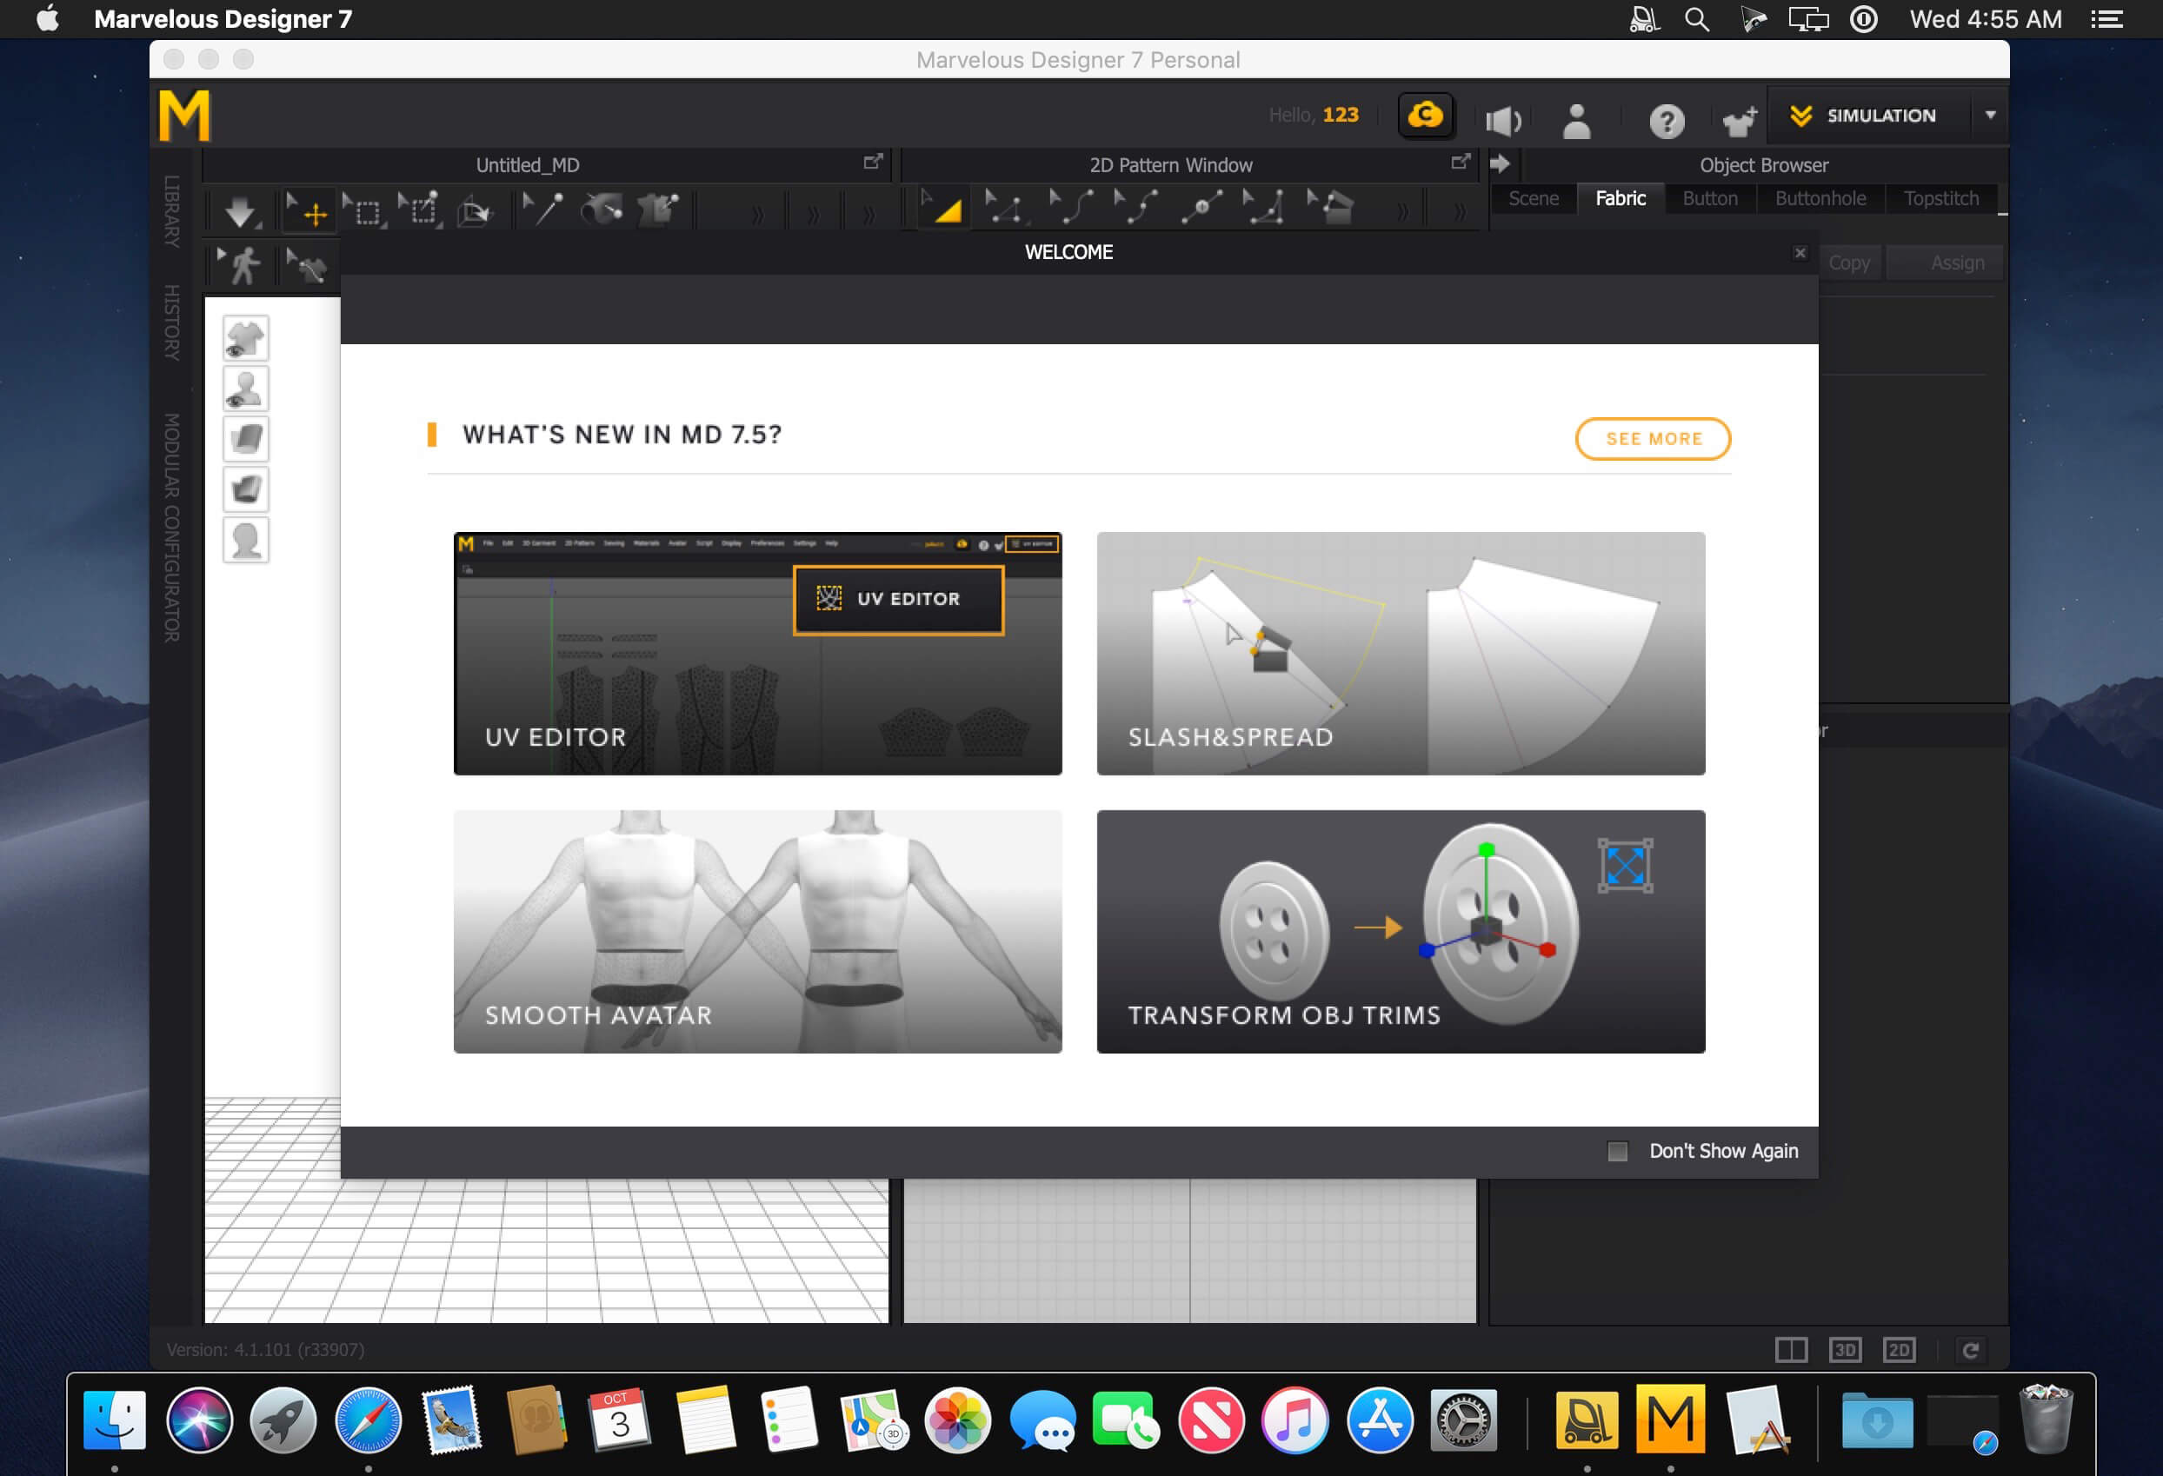Open the Scene tab
The image size is (2163, 1476).
(x=1533, y=198)
